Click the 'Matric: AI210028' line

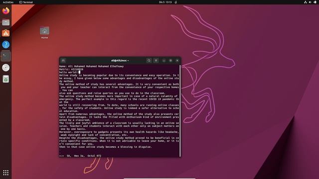pos(71,69)
